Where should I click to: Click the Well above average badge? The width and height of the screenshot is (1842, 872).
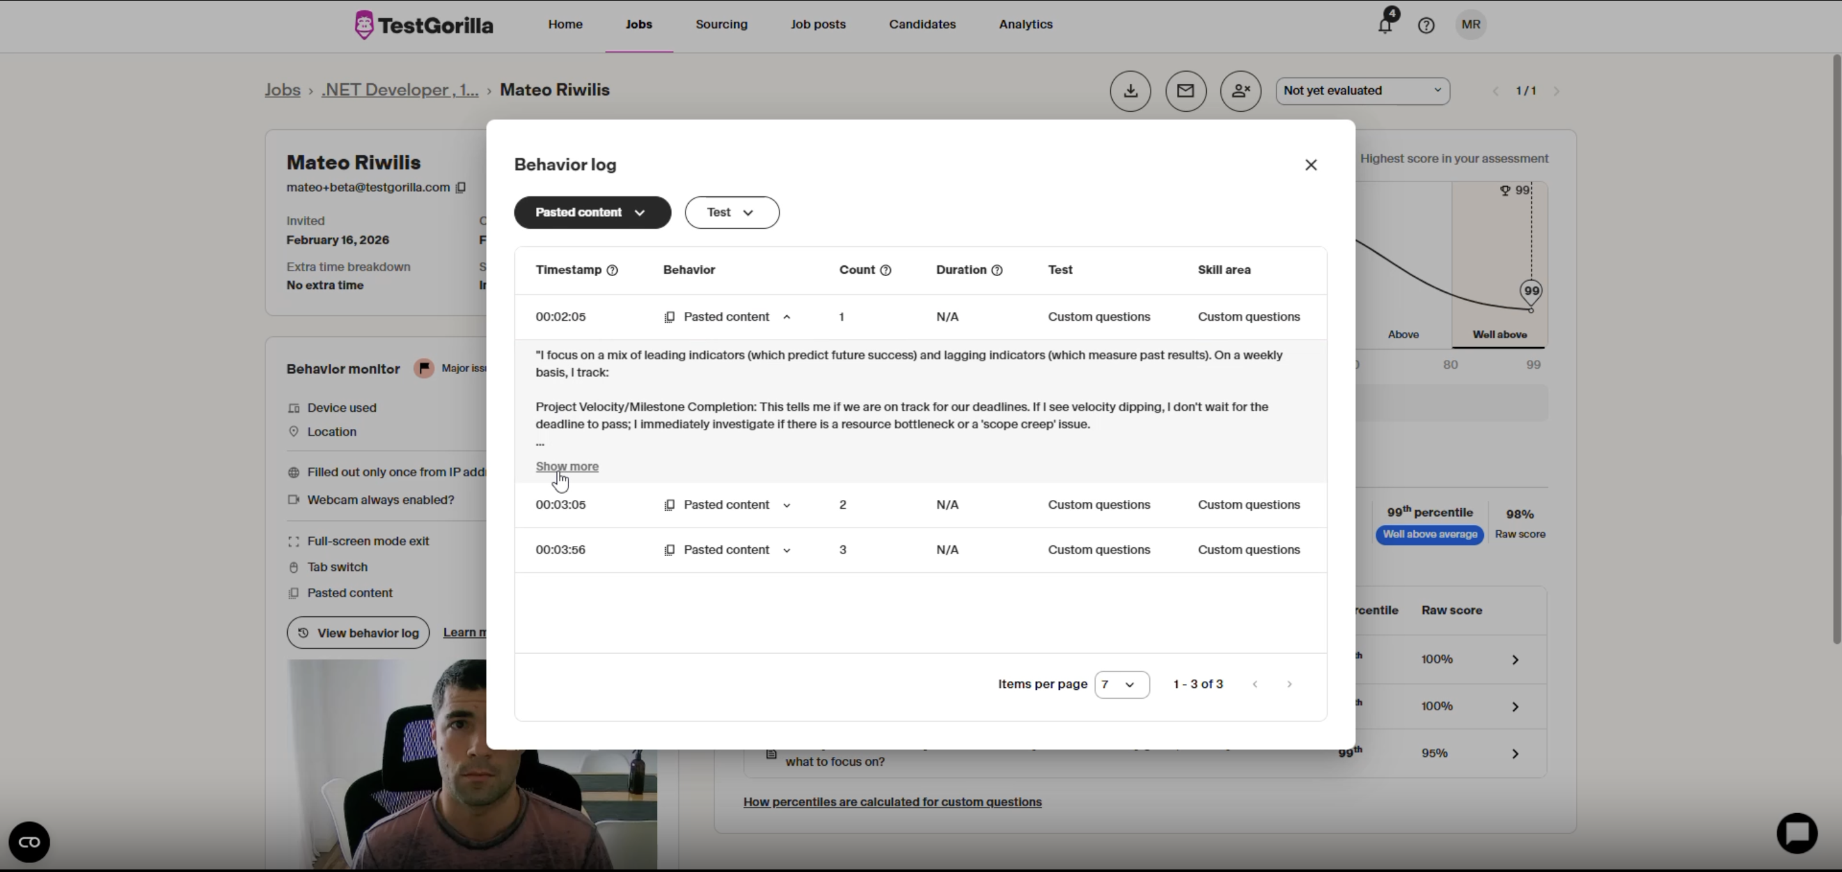pos(1429,534)
